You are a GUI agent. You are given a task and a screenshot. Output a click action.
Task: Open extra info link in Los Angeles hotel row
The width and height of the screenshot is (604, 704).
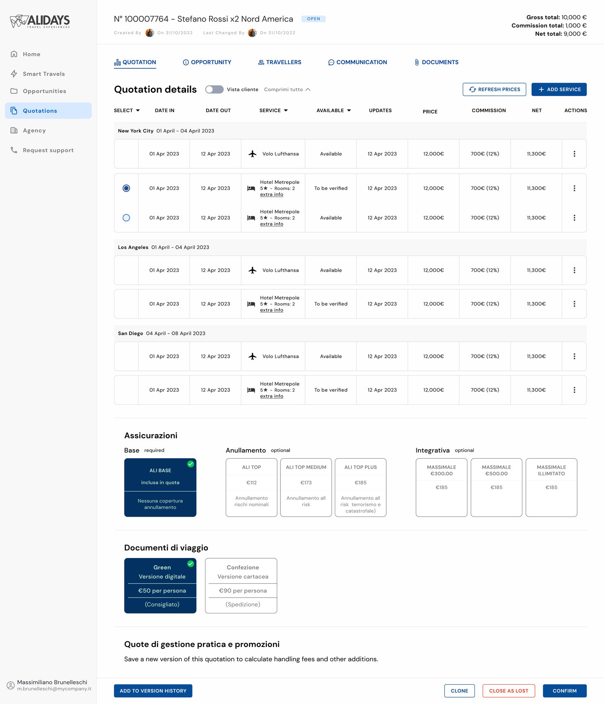[271, 310]
